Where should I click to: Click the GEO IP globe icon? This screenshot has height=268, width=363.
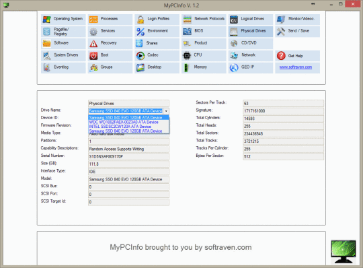point(234,68)
